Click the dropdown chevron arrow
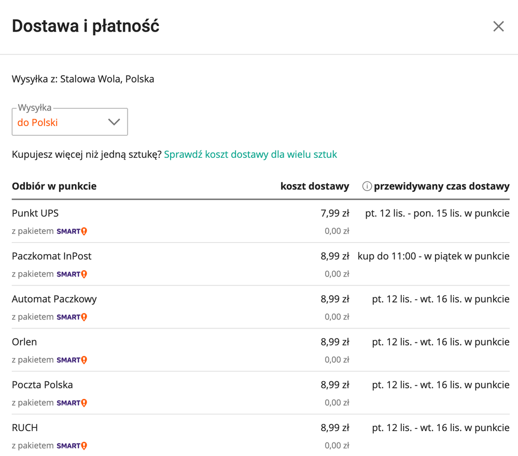Screen dimensions: 518x456 [114, 122]
